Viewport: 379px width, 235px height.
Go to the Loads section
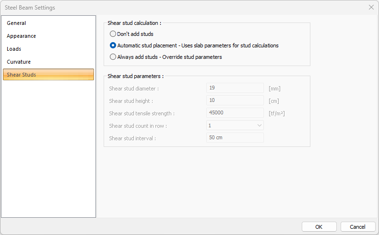click(x=14, y=49)
